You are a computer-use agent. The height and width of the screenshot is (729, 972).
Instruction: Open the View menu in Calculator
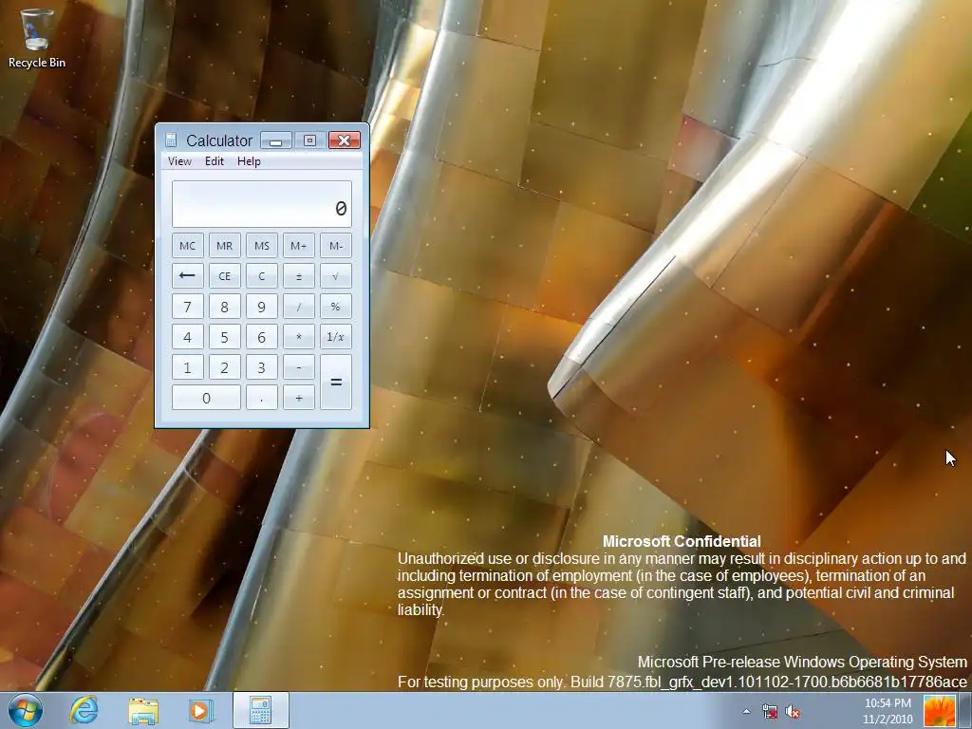(x=179, y=161)
